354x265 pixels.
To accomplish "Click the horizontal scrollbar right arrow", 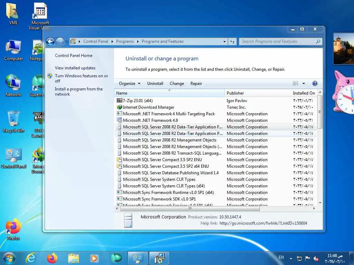I will pos(314,209).
